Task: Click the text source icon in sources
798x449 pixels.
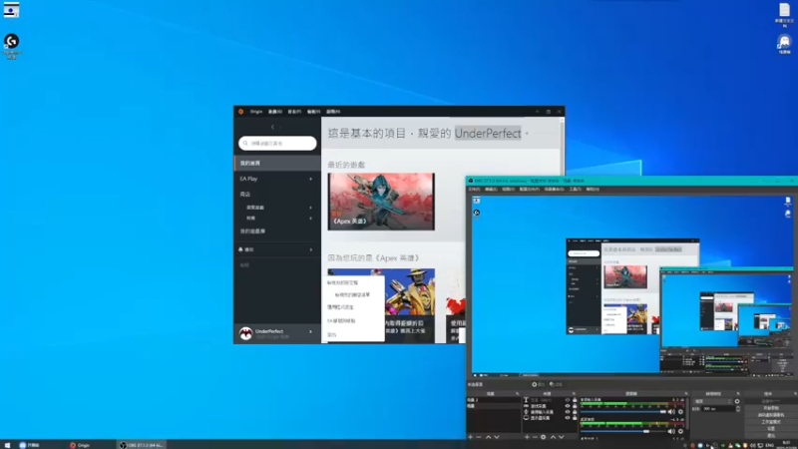Action: (x=527, y=400)
